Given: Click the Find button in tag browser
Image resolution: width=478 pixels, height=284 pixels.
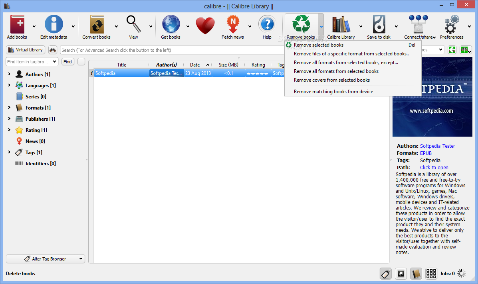Looking at the screenshot, I should pos(67,62).
